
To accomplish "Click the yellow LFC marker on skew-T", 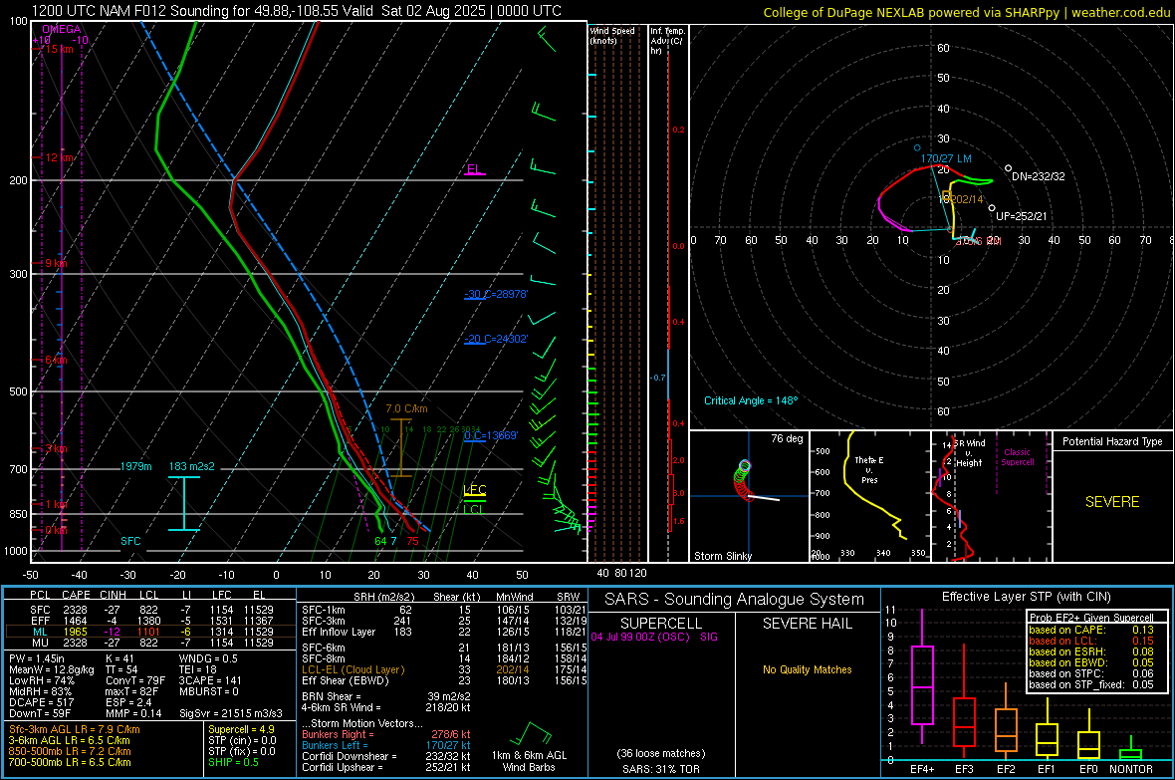I will [x=474, y=490].
